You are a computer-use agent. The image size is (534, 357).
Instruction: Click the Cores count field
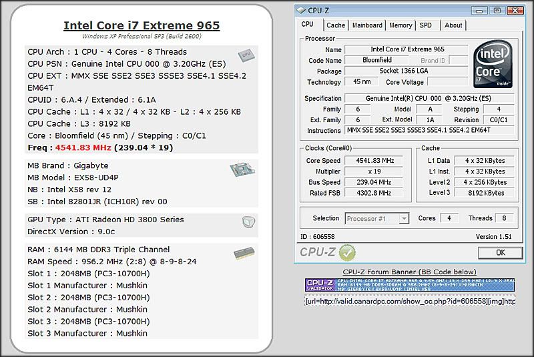(449, 218)
